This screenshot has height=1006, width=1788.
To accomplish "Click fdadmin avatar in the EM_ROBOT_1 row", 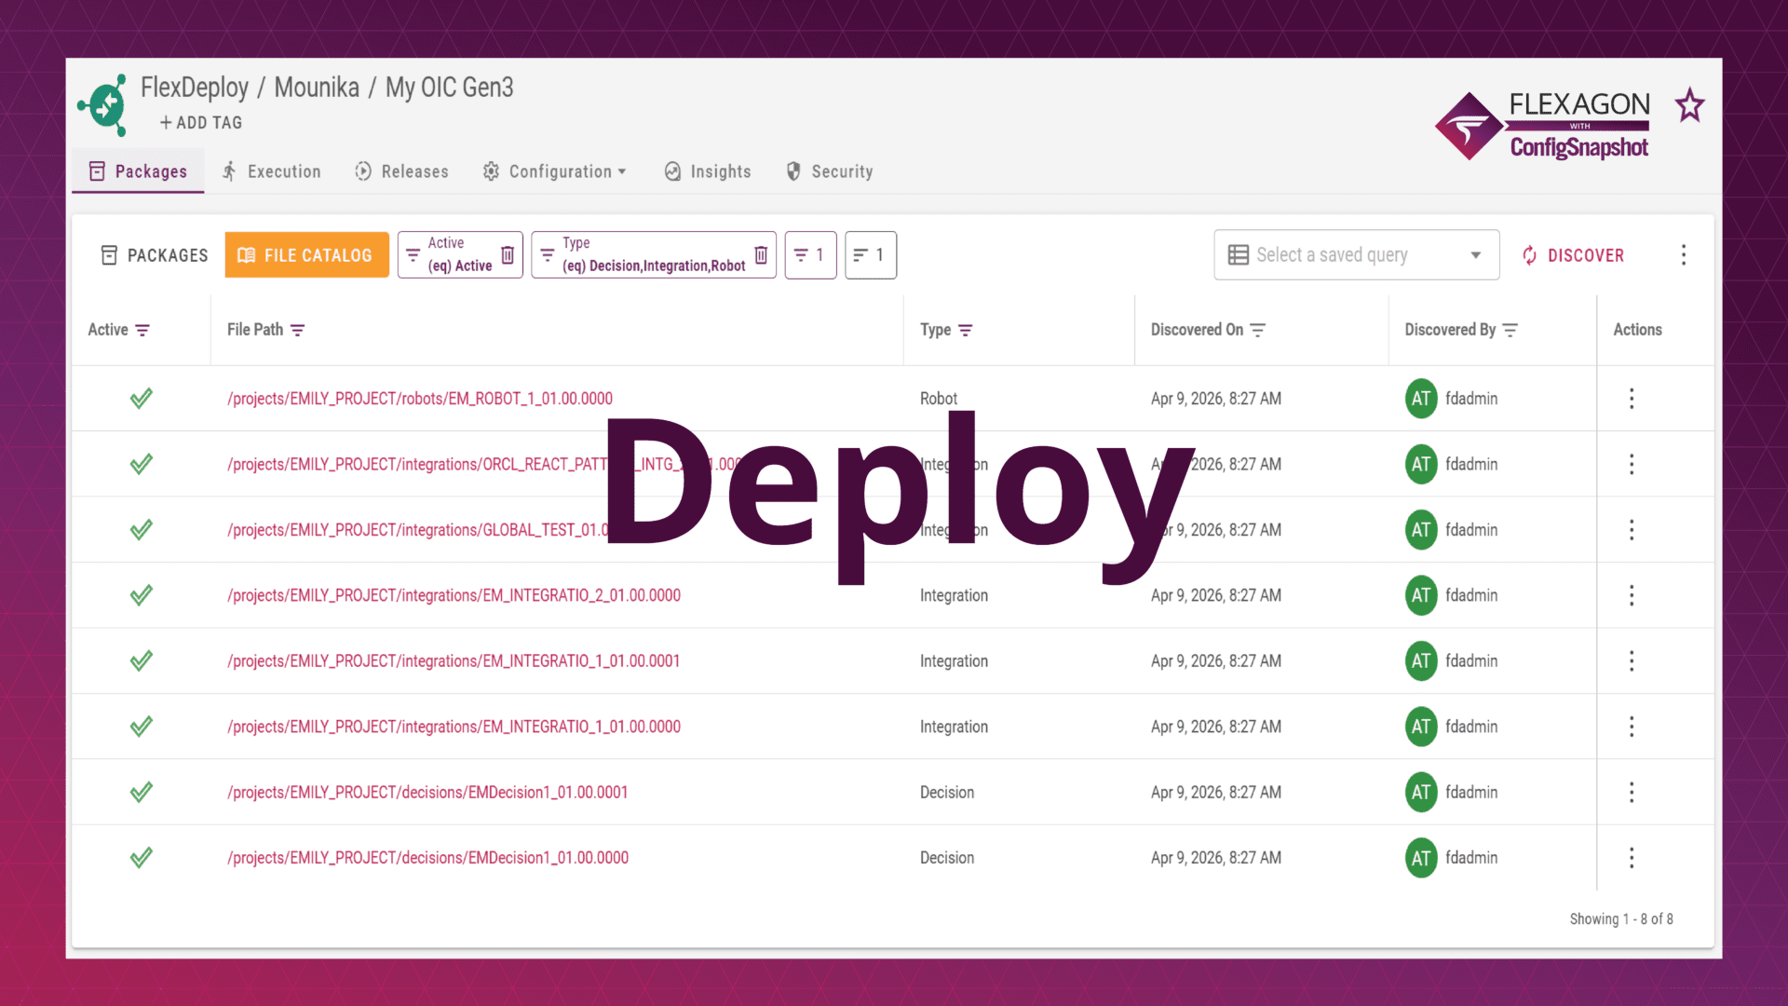I will [1421, 399].
